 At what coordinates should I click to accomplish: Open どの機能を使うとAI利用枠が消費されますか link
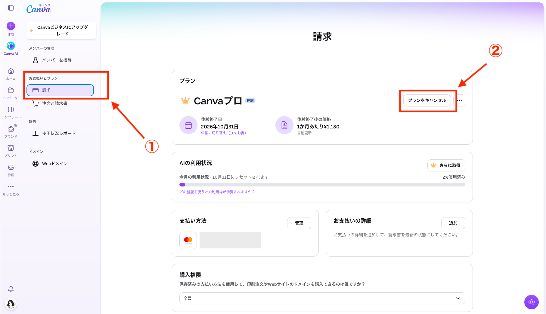click(217, 192)
